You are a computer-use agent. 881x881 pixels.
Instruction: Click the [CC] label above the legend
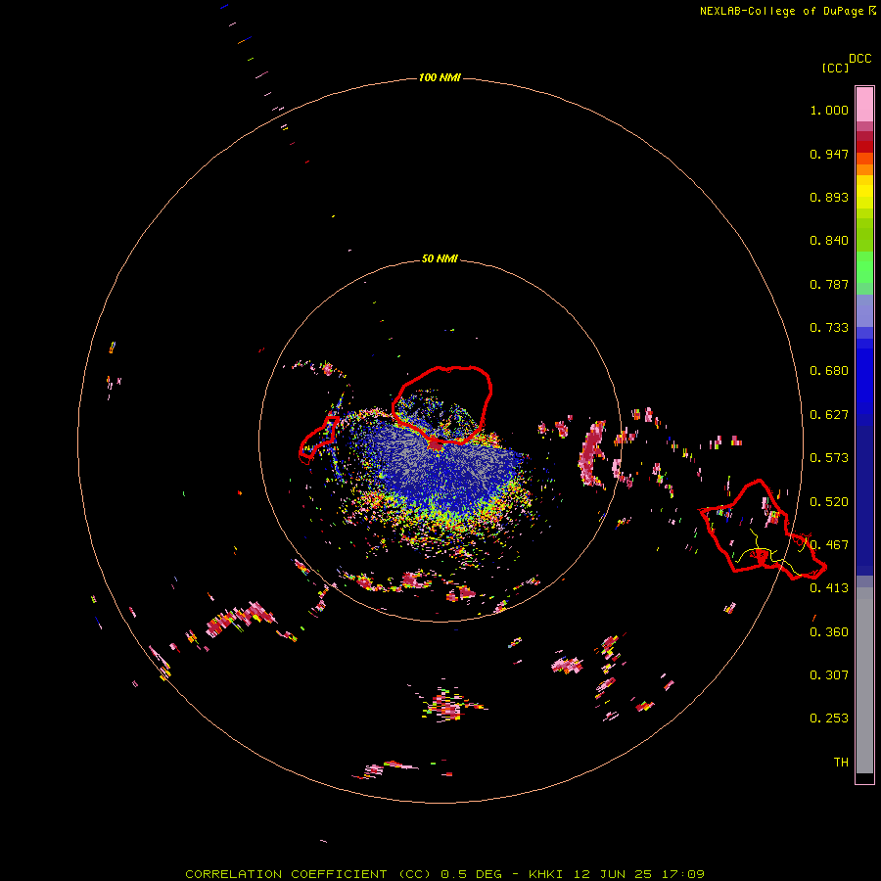click(835, 68)
